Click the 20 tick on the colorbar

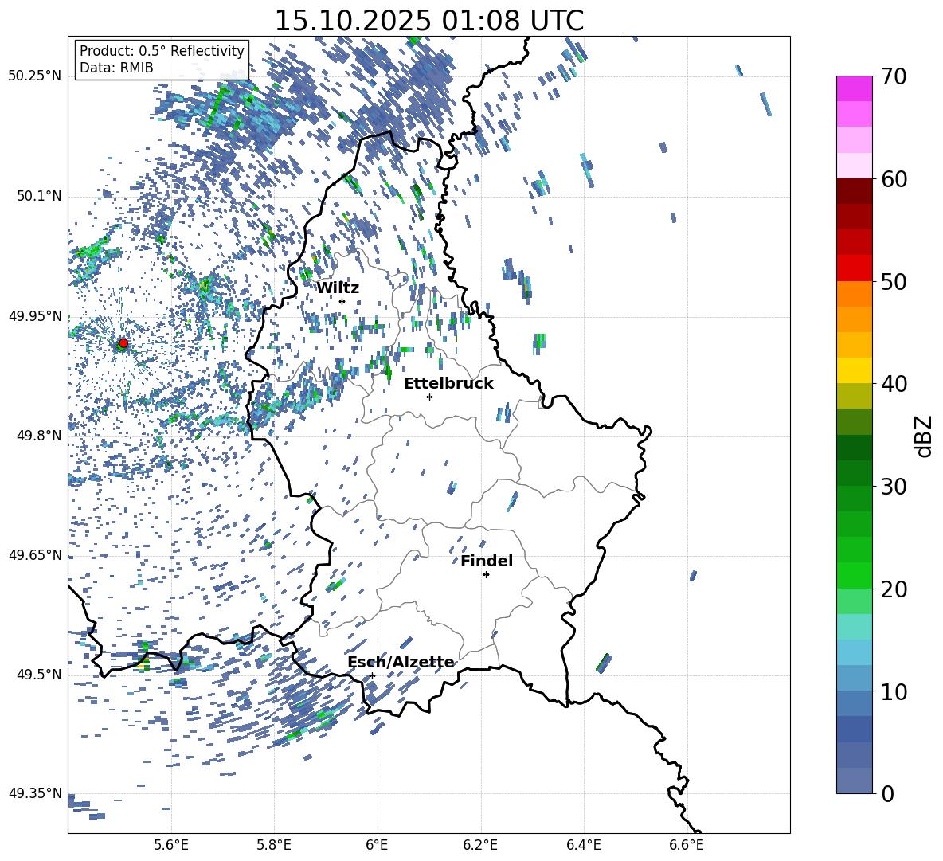894,589
